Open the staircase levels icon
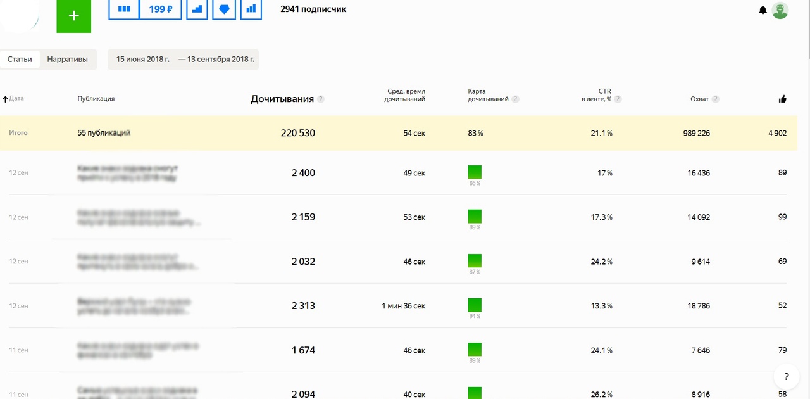 (x=197, y=9)
